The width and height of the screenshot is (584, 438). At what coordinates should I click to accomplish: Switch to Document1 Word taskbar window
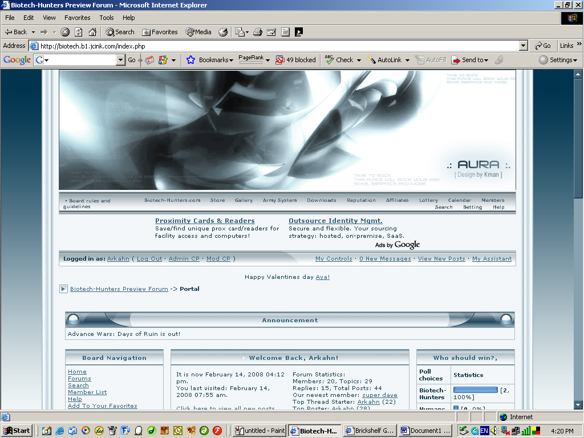point(425,431)
